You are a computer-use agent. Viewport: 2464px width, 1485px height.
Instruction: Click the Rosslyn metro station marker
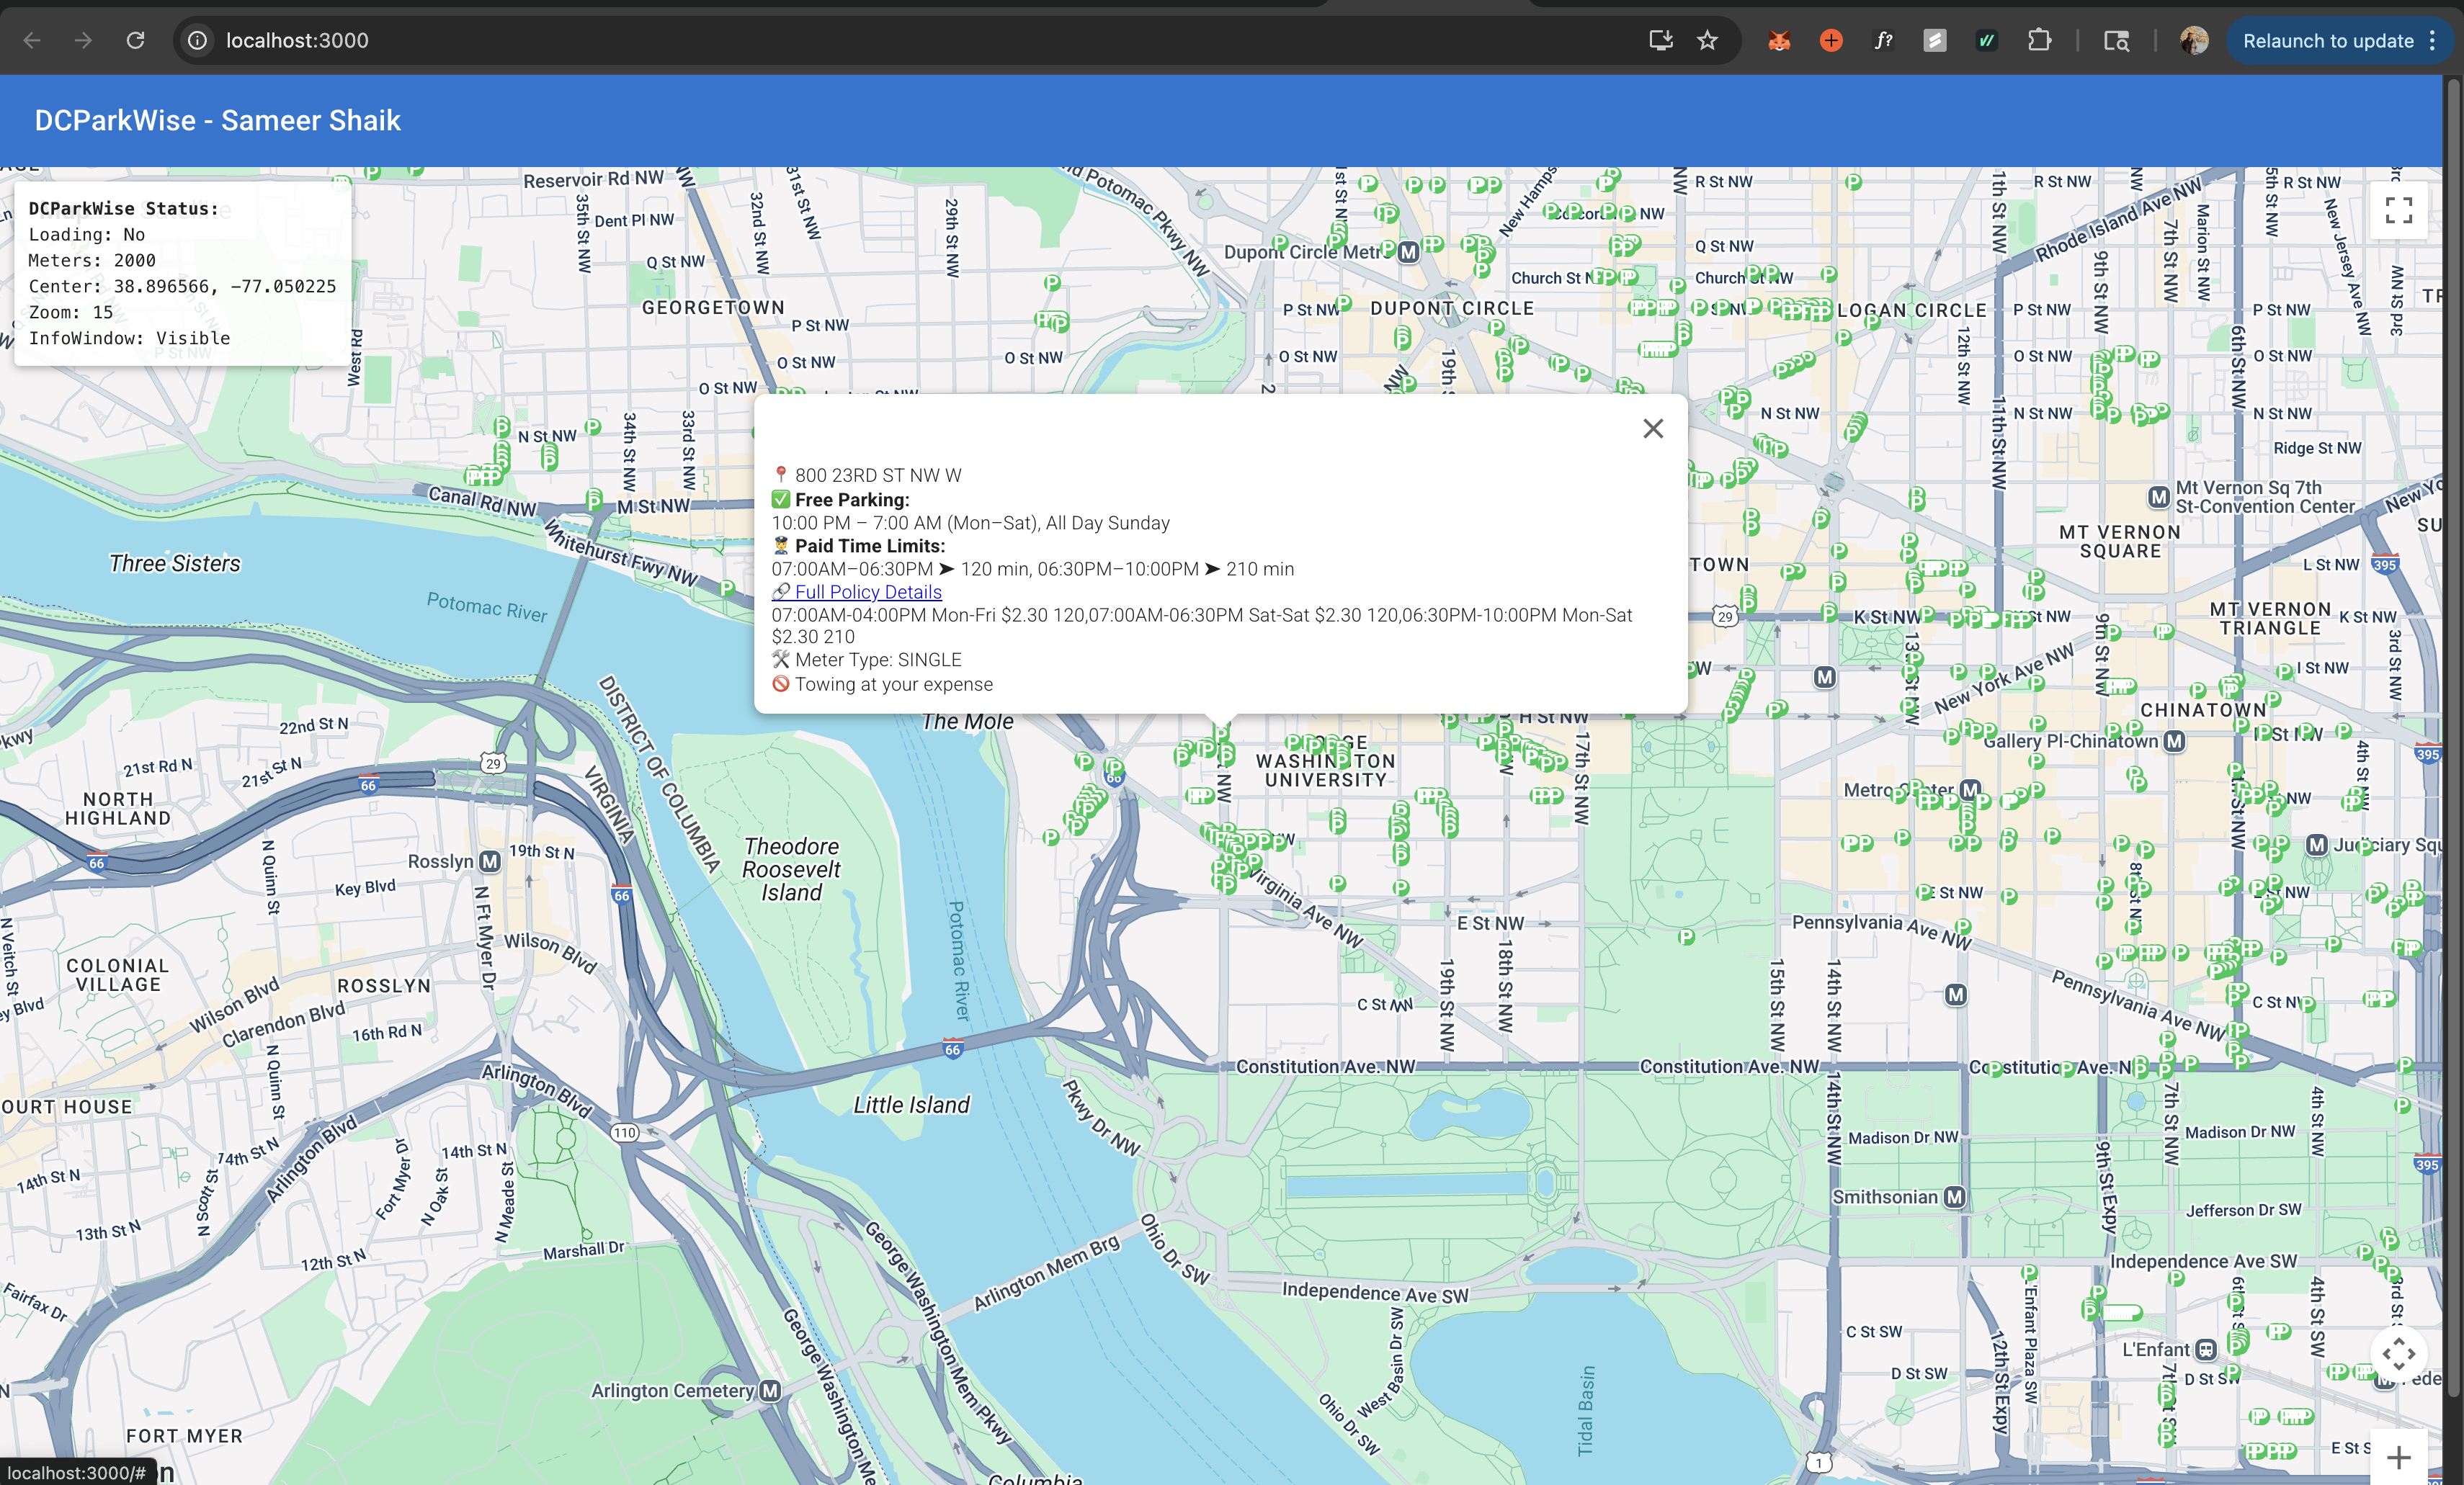point(489,861)
